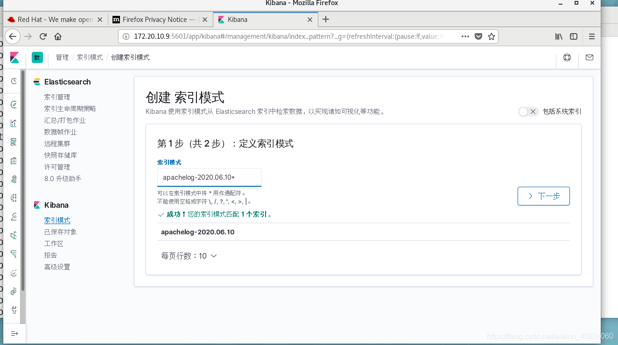Open recently viewed clock icon in sidebar
Screen dimensions: 618x345
[x=14, y=81]
